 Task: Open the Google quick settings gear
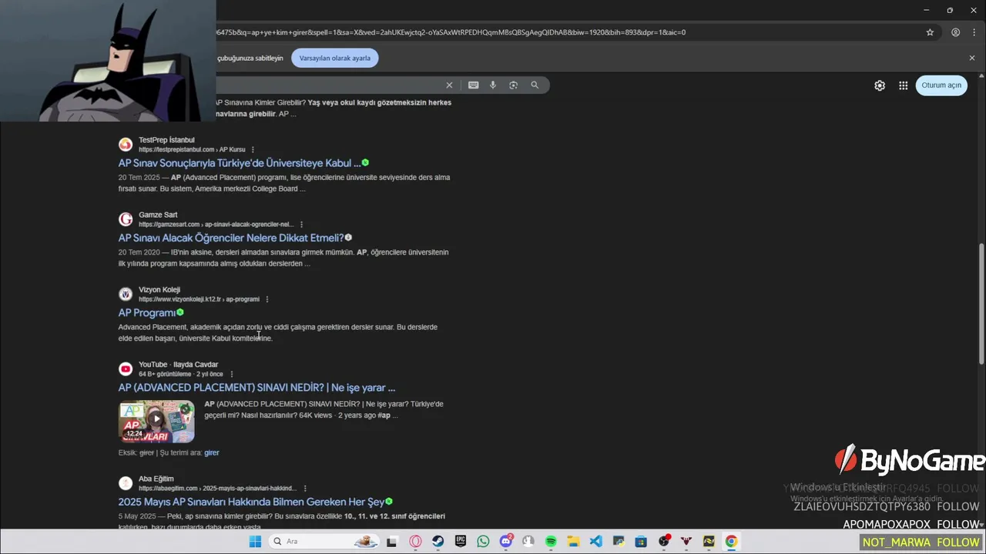[880, 85]
